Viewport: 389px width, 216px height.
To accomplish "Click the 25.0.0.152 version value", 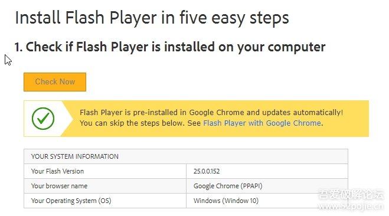I will [207, 171].
